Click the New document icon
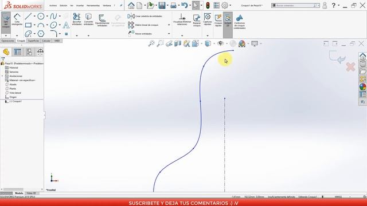 point(139,5)
